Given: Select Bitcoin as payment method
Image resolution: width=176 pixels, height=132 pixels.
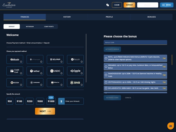Looking at the screenshot, I should [x=14, y=59].
